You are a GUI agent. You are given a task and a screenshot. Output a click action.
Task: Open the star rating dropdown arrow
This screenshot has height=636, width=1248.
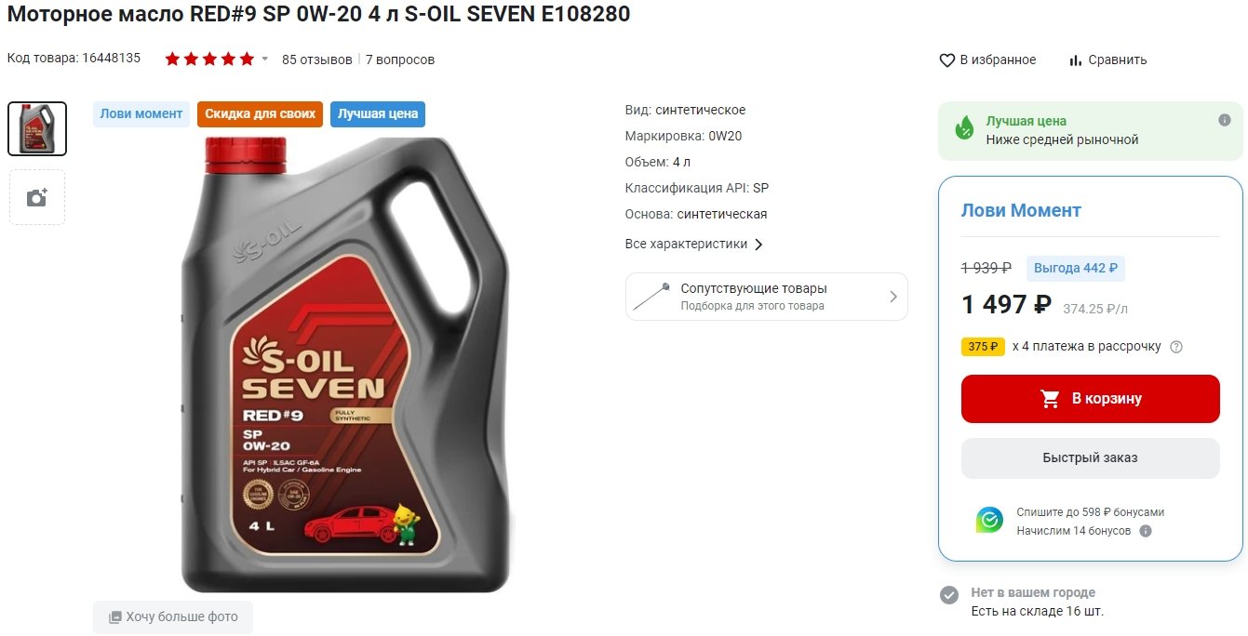click(264, 60)
